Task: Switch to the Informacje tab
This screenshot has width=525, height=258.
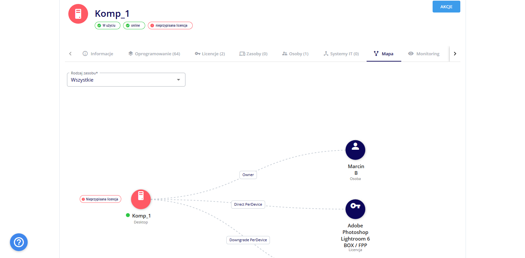Action: pyautogui.click(x=98, y=54)
